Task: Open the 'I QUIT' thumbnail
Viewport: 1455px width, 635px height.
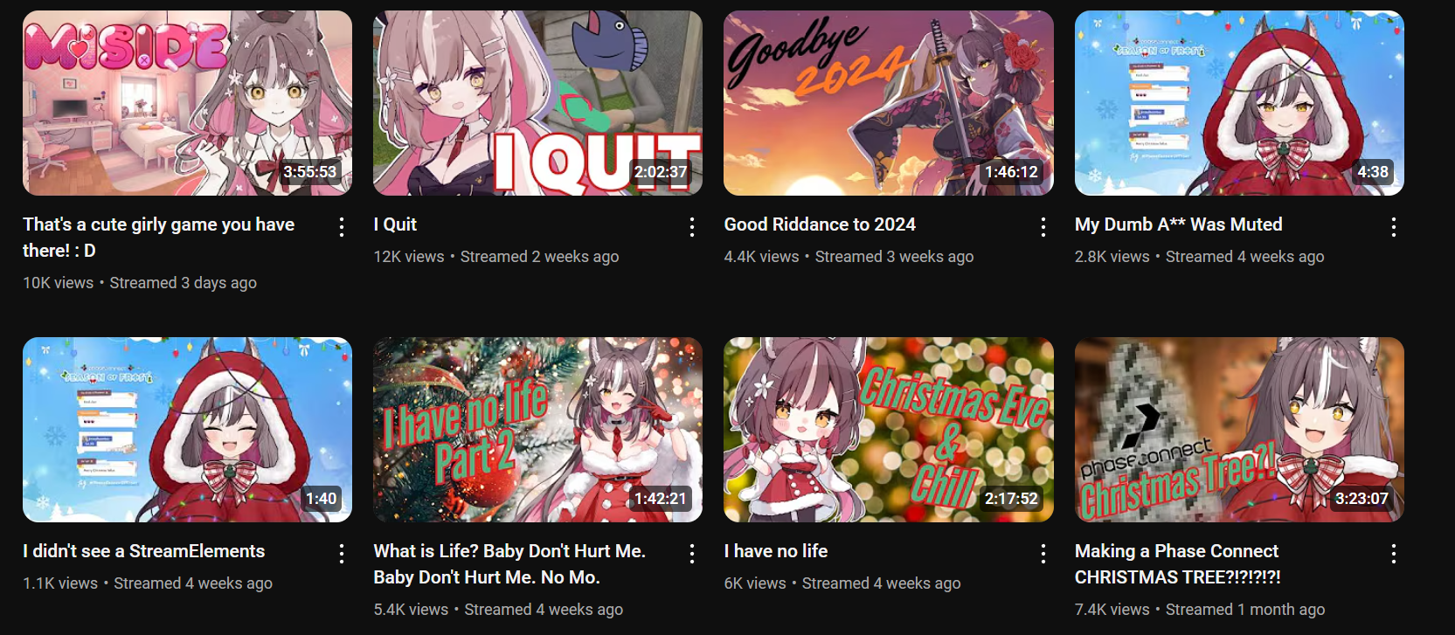Action: pos(537,103)
